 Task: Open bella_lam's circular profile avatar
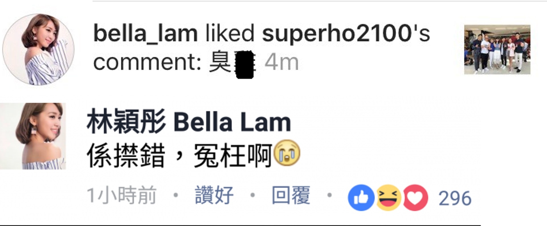[x=38, y=49]
